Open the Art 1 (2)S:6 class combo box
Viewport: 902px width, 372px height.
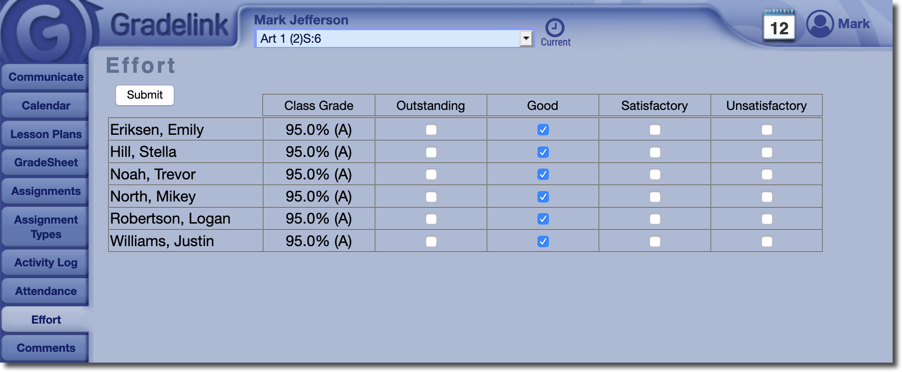point(388,39)
